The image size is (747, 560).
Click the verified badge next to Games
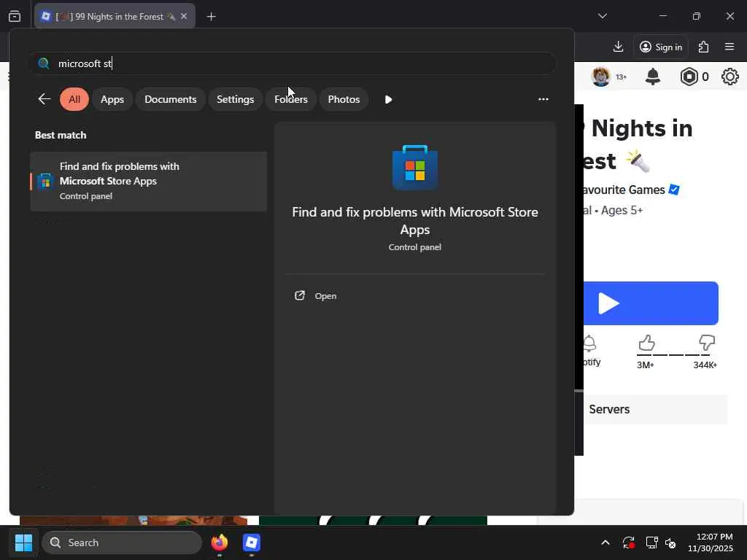coord(673,190)
